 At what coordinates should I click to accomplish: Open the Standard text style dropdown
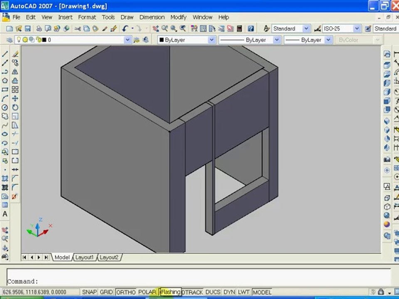point(306,29)
